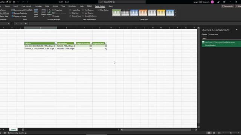241x135 pixels.
Task: Click the Comments button
Action: (227, 6)
